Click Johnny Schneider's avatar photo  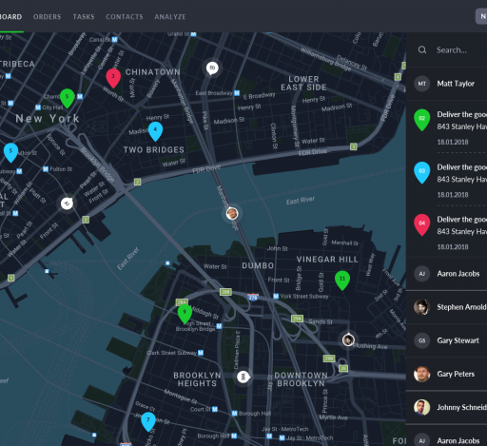421,407
